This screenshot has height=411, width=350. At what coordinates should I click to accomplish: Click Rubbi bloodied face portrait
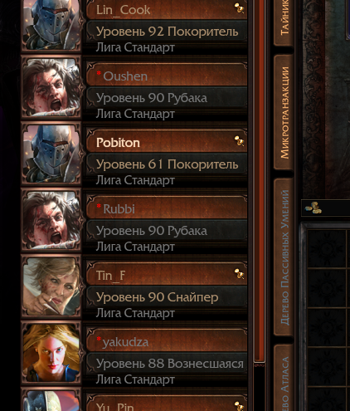[x=51, y=220]
